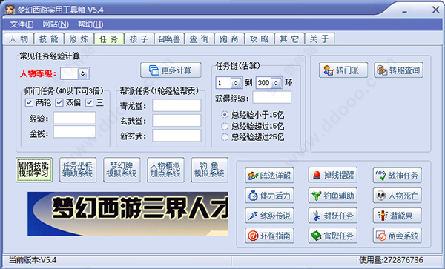Switch to the 技能 tab
The image size is (445, 269).
[49, 39]
